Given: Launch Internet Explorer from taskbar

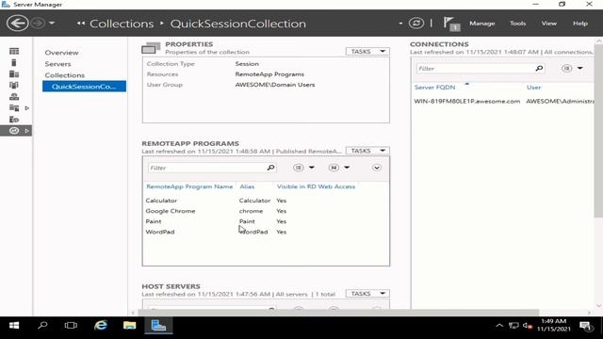Looking at the screenshot, I should point(101,326).
